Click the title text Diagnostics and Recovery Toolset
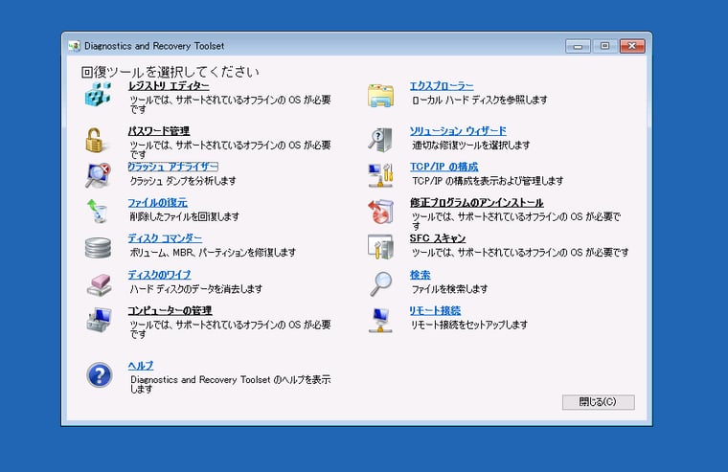The width and height of the screenshot is (728, 472). (154, 46)
